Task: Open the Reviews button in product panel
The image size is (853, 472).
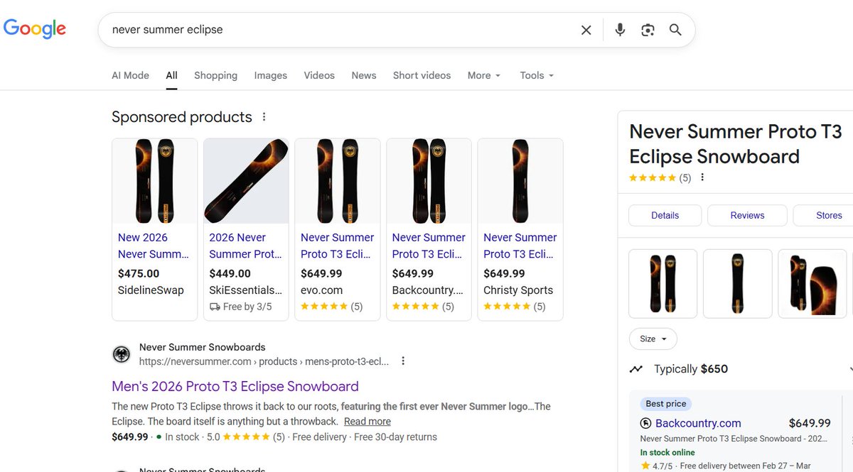Action: 747,216
